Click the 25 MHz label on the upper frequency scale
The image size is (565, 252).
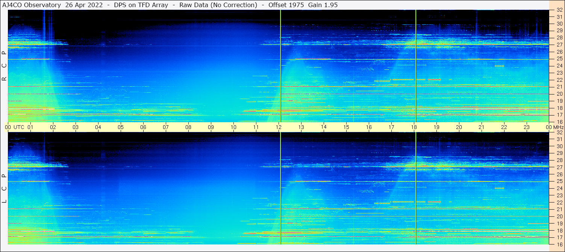click(559, 59)
